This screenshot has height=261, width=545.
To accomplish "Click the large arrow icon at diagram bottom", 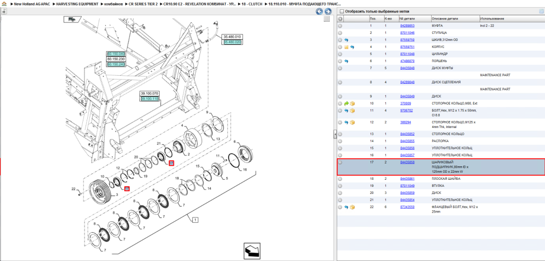I will 252,251.
